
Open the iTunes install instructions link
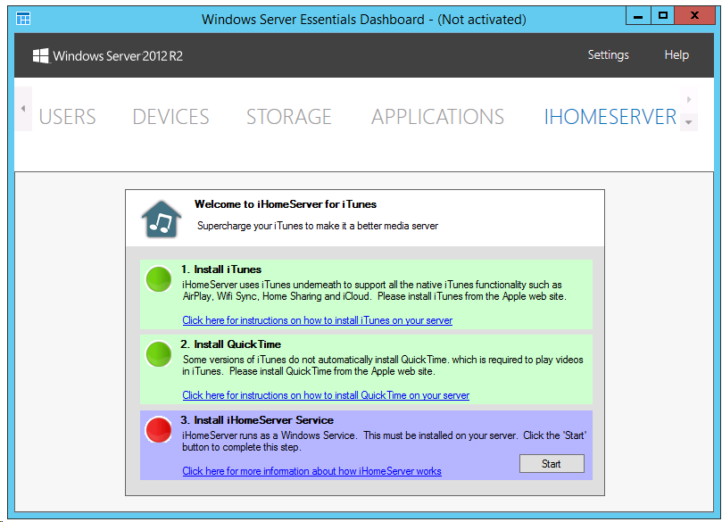(x=317, y=320)
